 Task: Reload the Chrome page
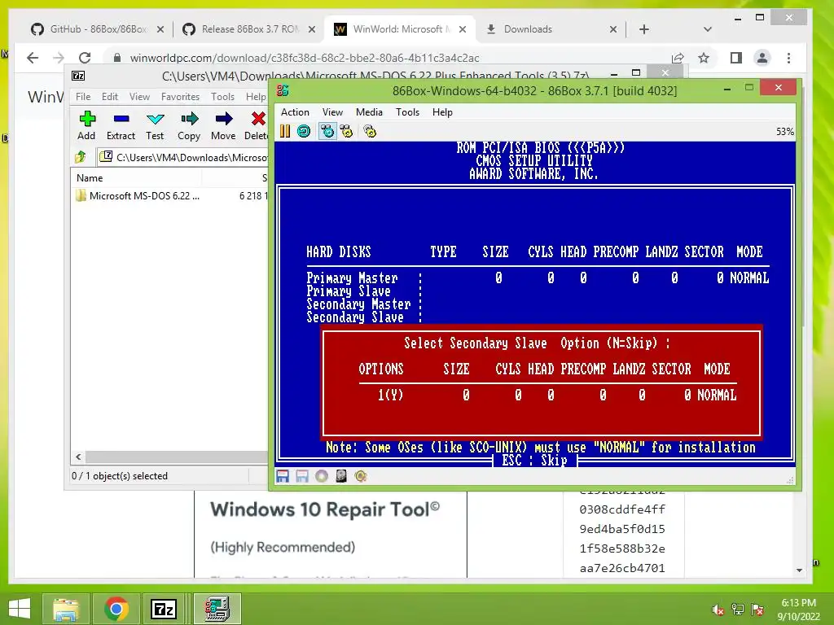point(85,58)
